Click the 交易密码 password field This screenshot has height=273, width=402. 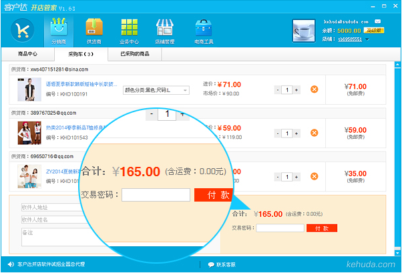coord(280,228)
